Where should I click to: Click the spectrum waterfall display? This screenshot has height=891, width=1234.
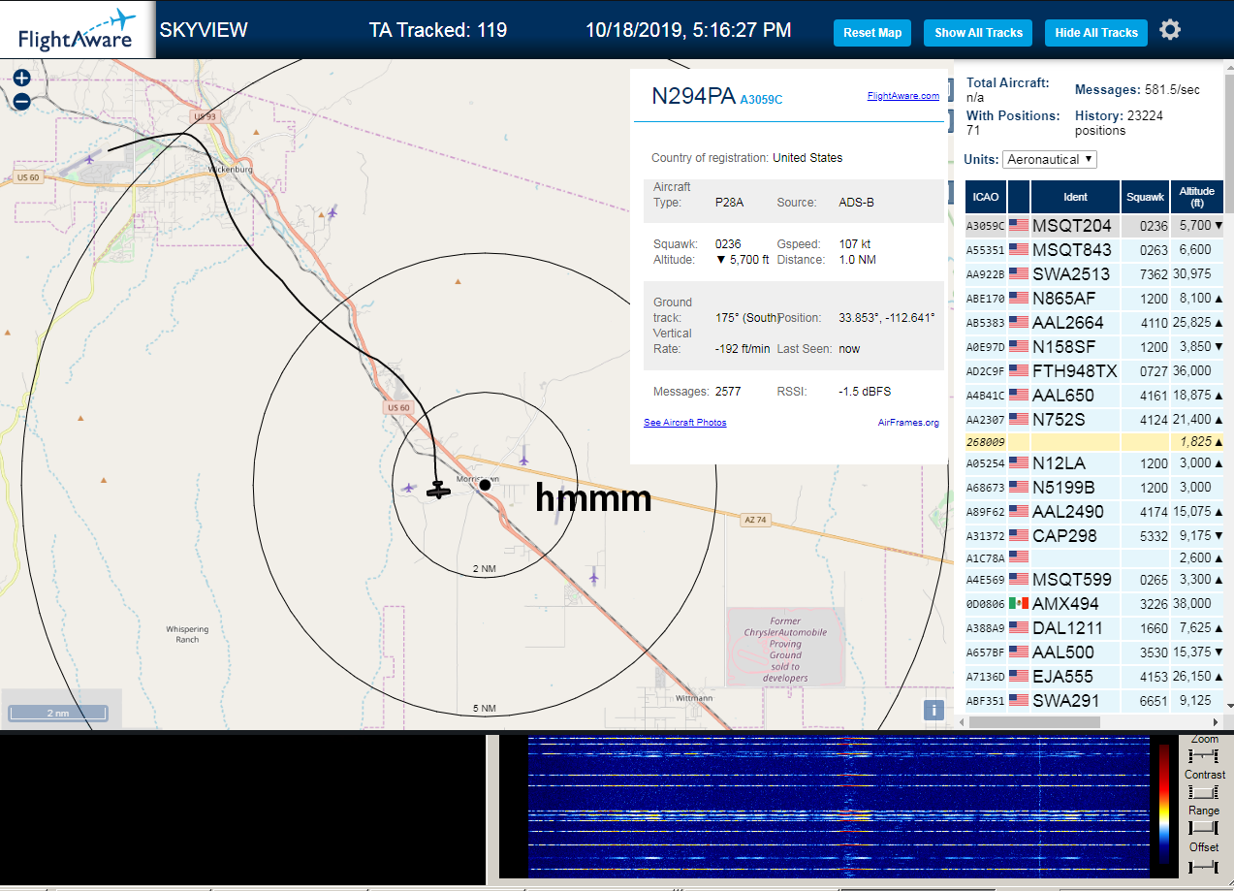pyautogui.click(x=840, y=806)
